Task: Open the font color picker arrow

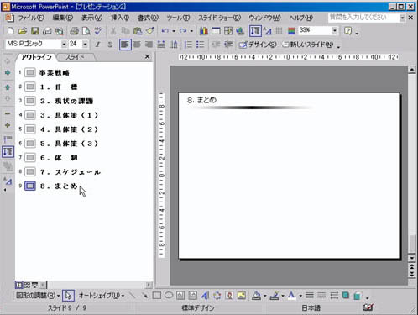Action: [x=300, y=296]
